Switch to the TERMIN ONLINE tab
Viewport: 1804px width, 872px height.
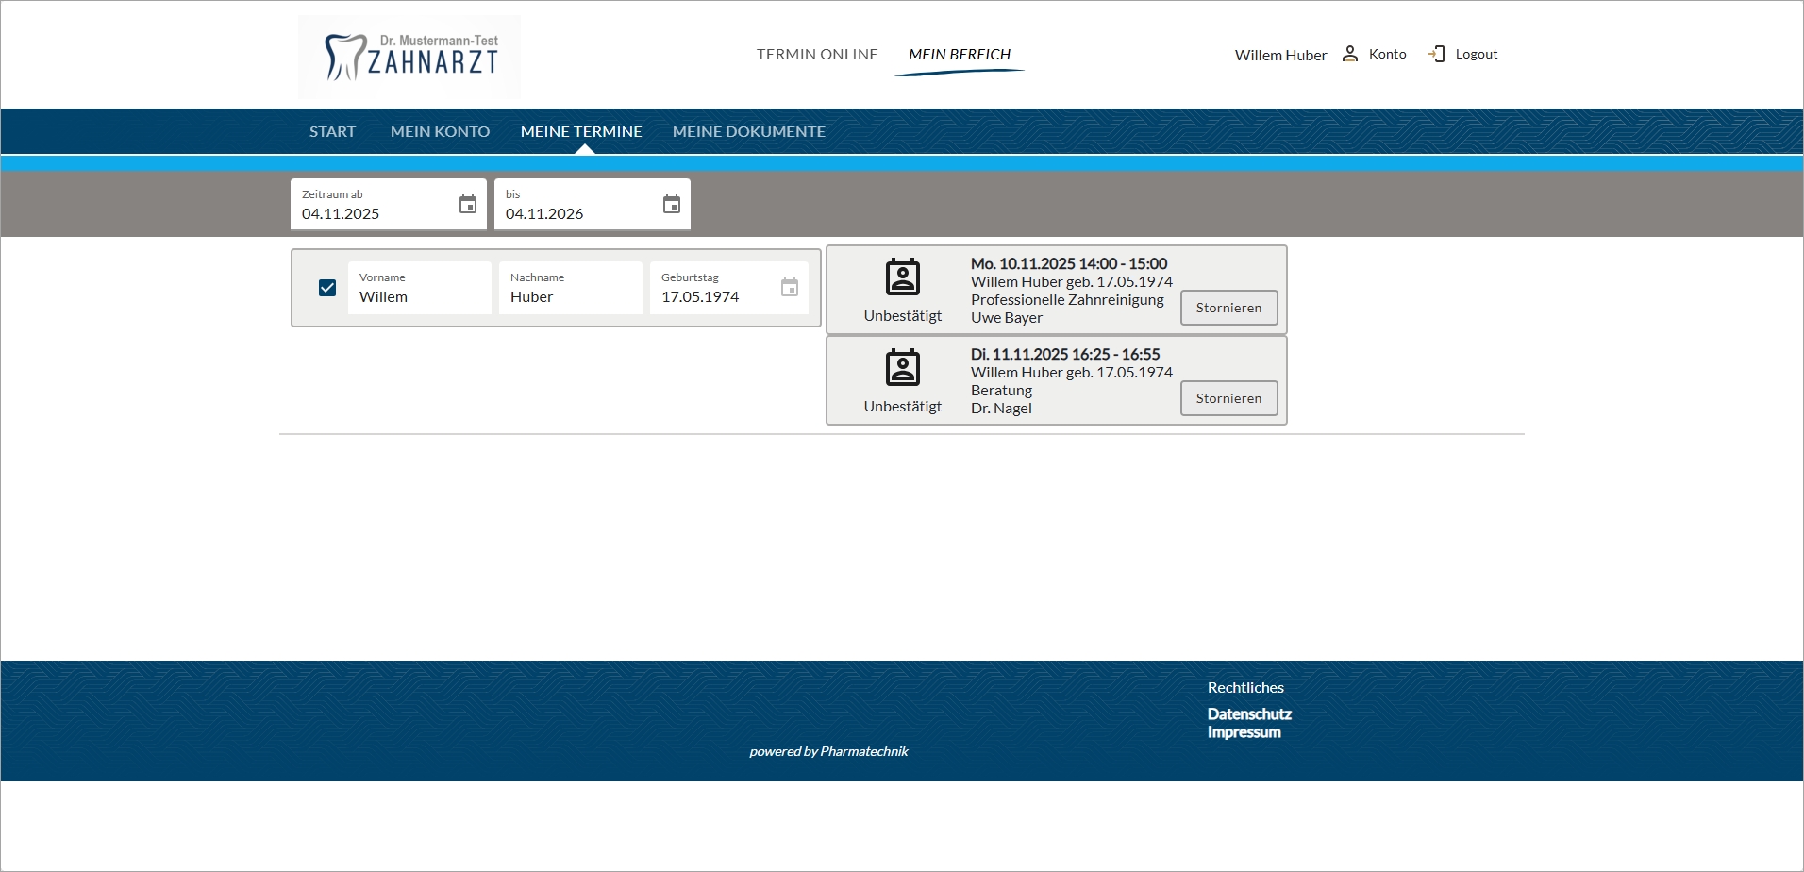(816, 54)
